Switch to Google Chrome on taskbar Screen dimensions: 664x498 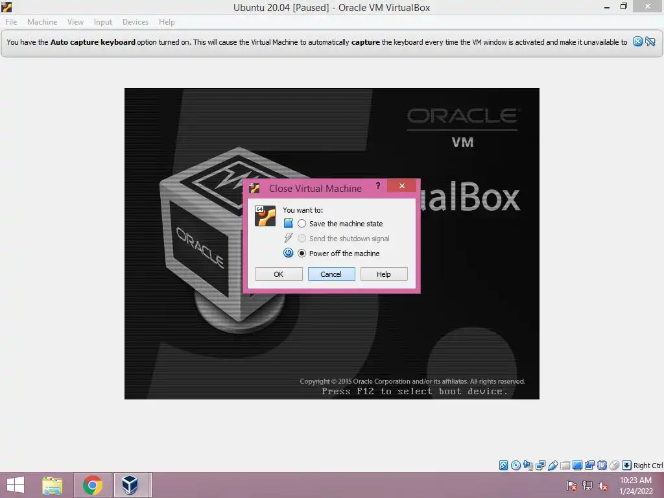(93, 485)
